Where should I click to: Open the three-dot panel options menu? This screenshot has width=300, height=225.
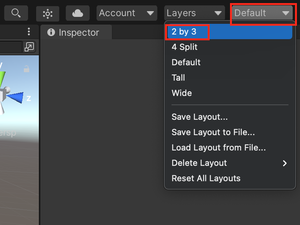pyautogui.click(x=29, y=32)
